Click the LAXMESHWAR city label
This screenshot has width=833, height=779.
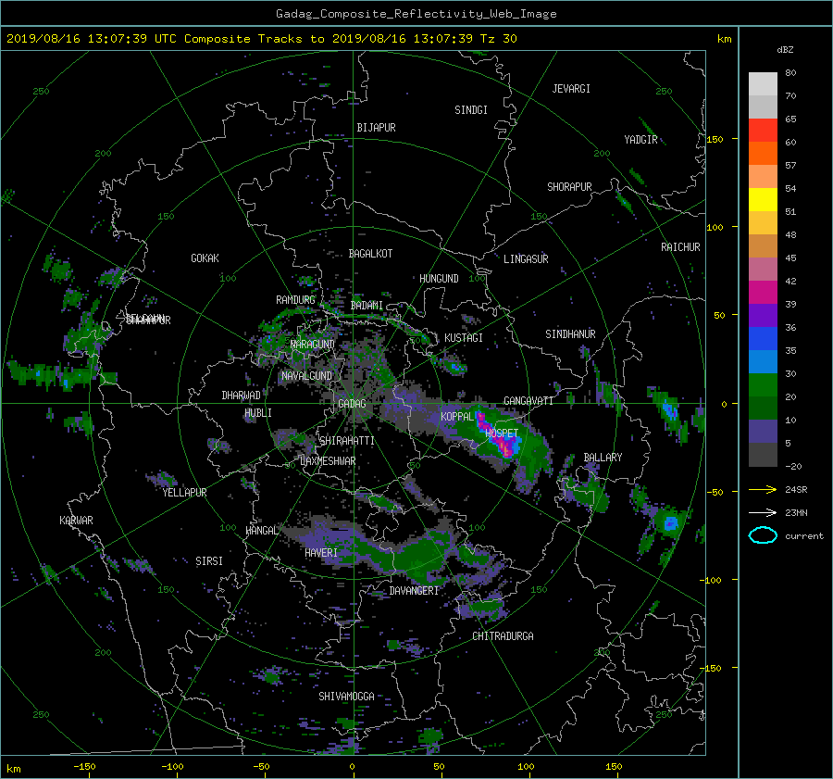328,461
